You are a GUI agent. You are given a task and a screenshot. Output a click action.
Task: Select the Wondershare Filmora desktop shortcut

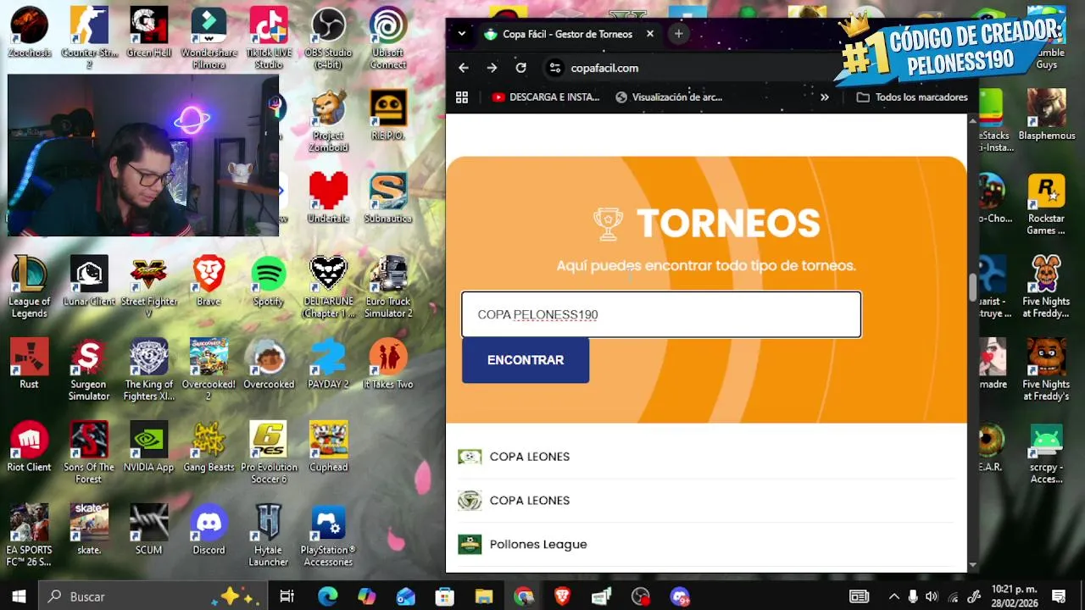209,37
